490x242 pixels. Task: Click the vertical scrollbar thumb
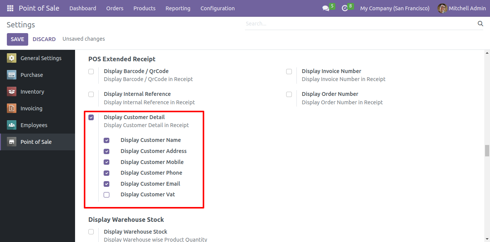pyautogui.click(x=487, y=151)
